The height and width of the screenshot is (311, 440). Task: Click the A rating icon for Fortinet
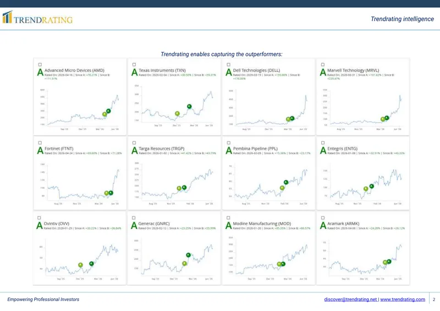click(x=40, y=151)
